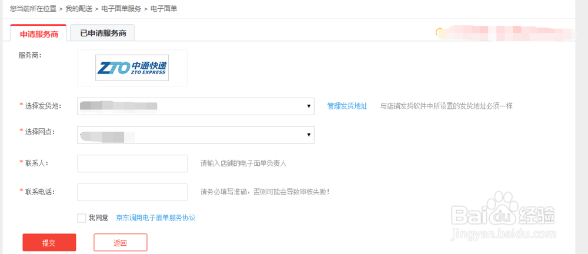588x254 pixels.
Task: Click the red 提交 button
Action: (x=49, y=242)
